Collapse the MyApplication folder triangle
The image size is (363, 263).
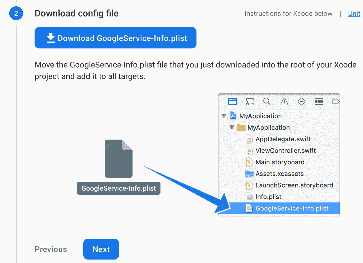coord(232,127)
